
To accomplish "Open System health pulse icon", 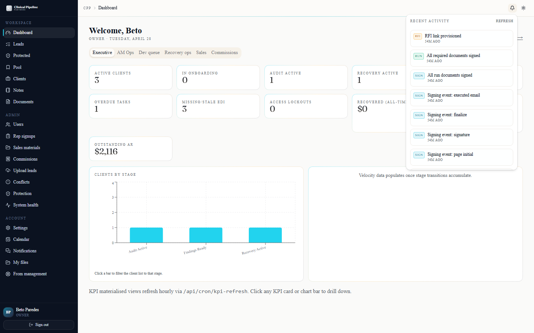I will [8, 205].
